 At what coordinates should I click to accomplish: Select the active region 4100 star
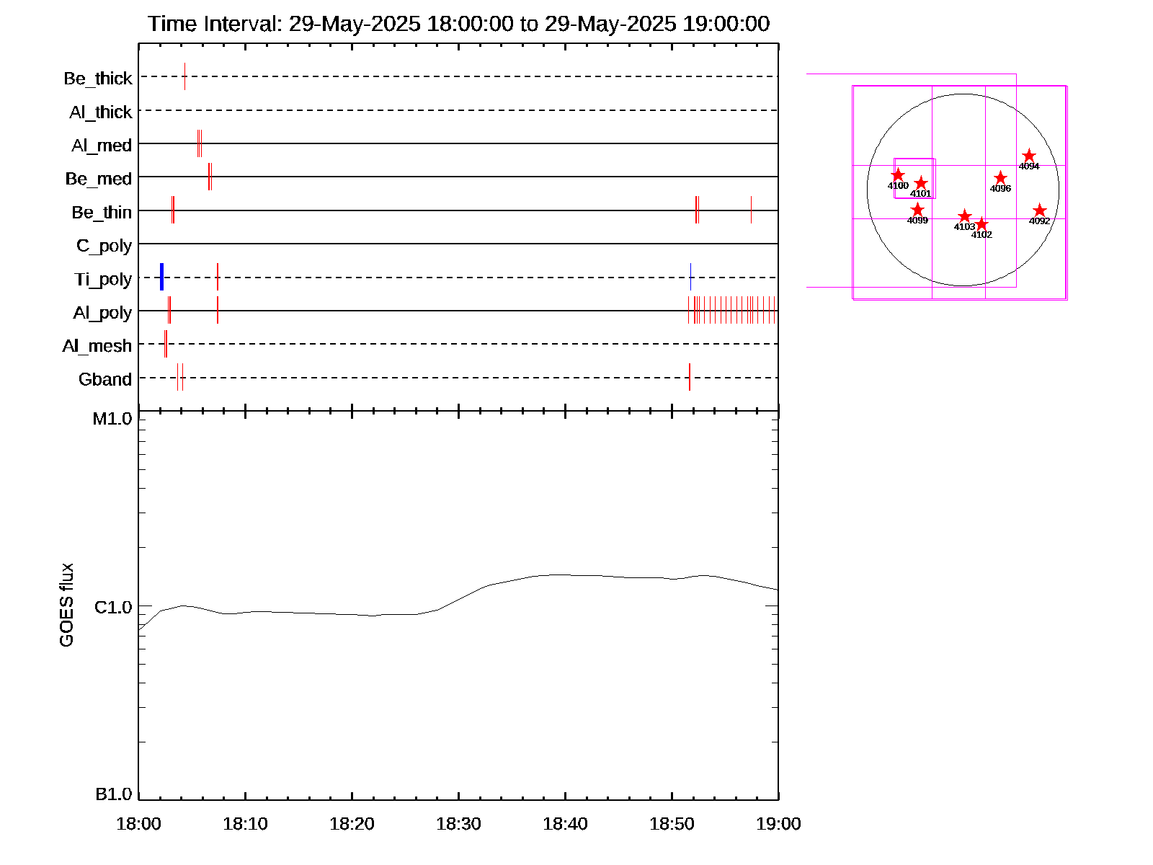click(898, 175)
